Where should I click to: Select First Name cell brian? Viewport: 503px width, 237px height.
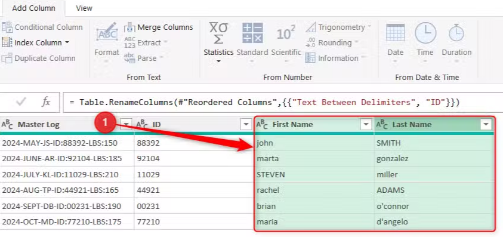[x=314, y=206]
